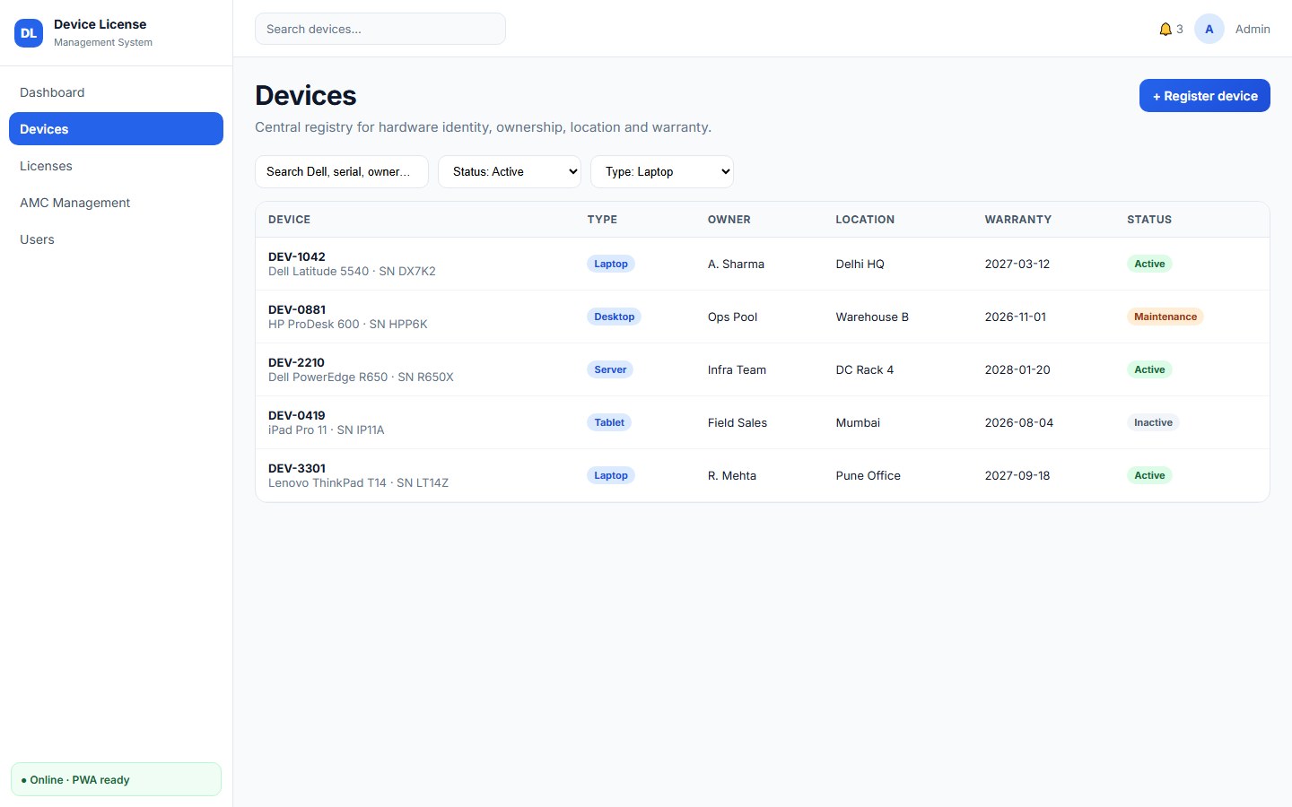Click Laptop type badge for DEV-1042
Image resolution: width=1292 pixels, height=807 pixels.
click(x=611, y=264)
